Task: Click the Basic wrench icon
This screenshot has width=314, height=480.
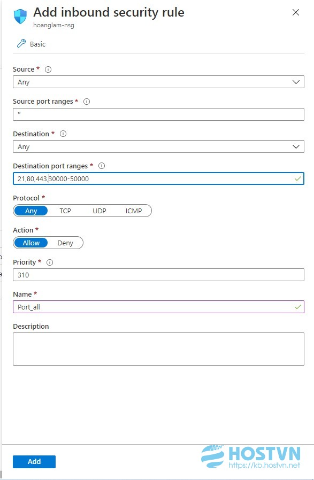Action: [x=21, y=43]
